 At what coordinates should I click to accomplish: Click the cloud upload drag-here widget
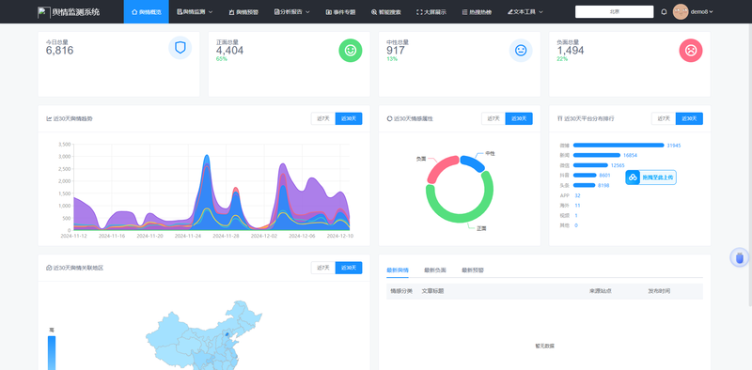(x=650, y=177)
